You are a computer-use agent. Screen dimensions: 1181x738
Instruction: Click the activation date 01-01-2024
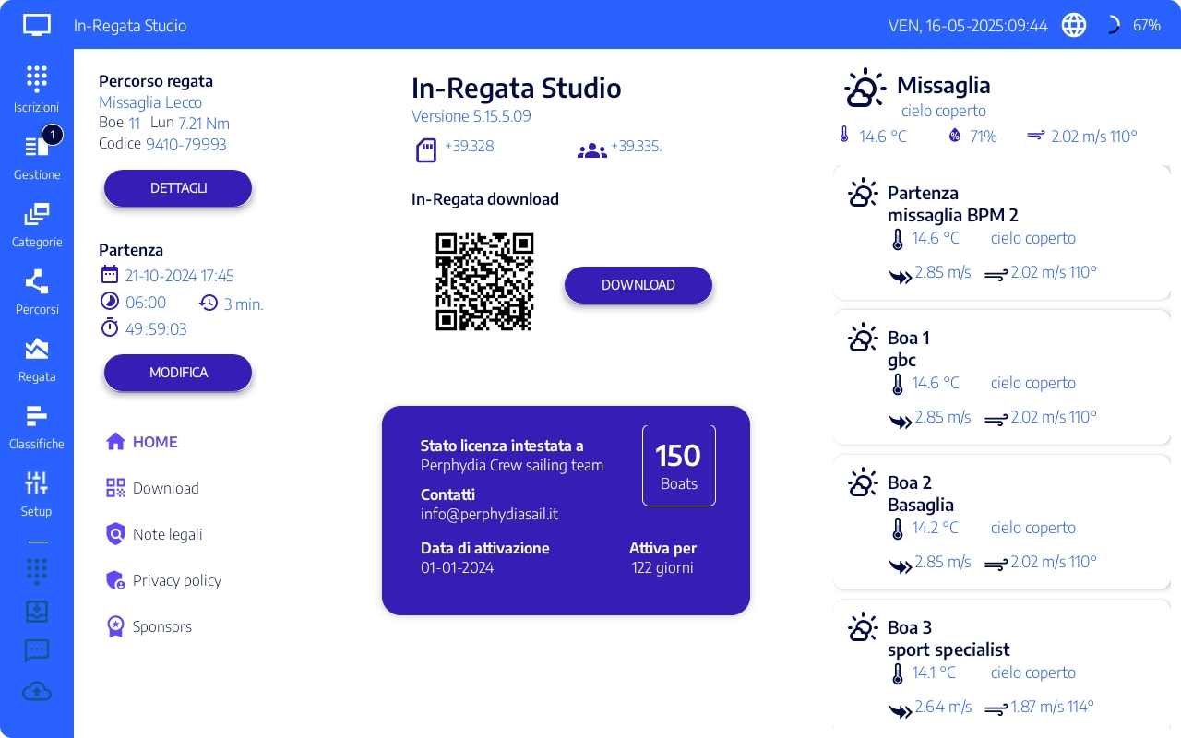[x=458, y=567]
